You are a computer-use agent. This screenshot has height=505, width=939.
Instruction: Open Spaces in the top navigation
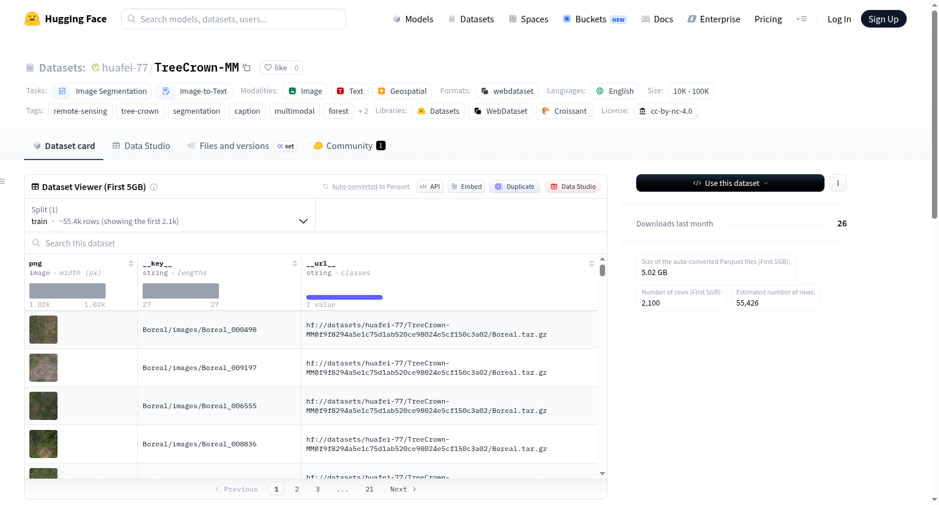[x=529, y=19]
